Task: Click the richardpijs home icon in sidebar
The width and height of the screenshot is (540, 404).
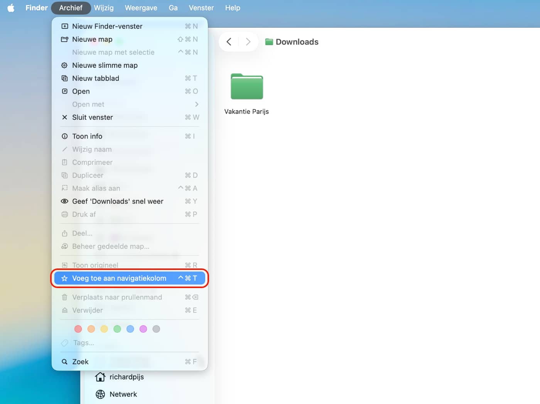Action: pyautogui.click(x=100, y=377)
